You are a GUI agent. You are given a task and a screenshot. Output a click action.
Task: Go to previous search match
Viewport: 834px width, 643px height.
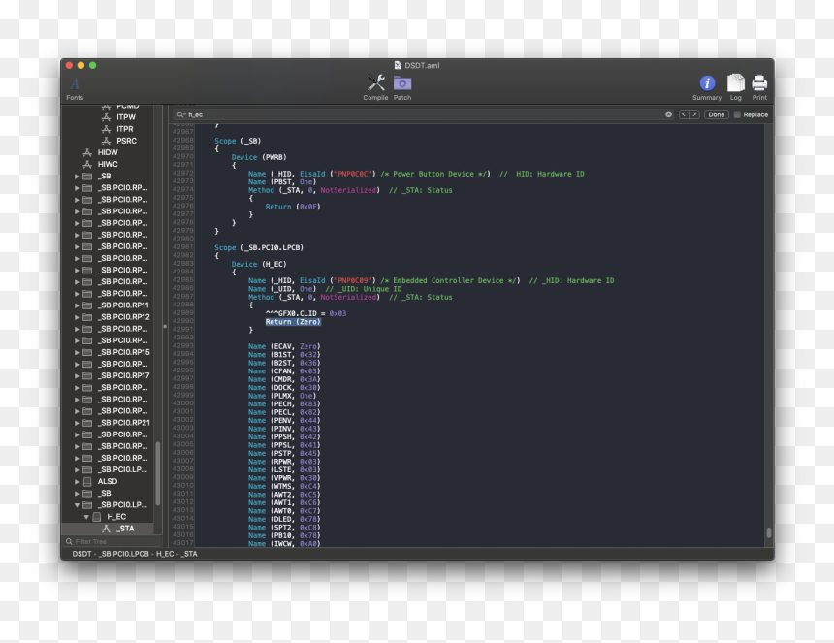coord(684,114)
